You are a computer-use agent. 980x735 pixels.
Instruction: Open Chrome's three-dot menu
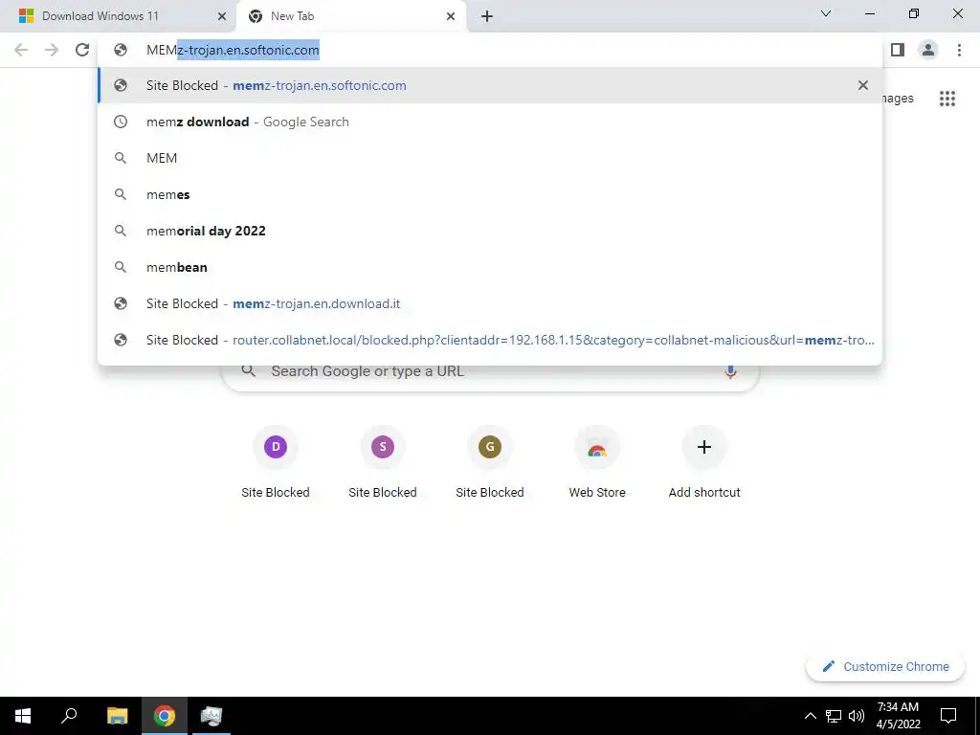click(959, 50)
